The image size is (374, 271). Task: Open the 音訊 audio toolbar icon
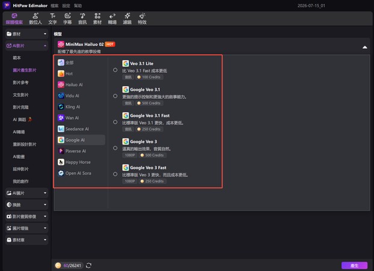point(82,19)
